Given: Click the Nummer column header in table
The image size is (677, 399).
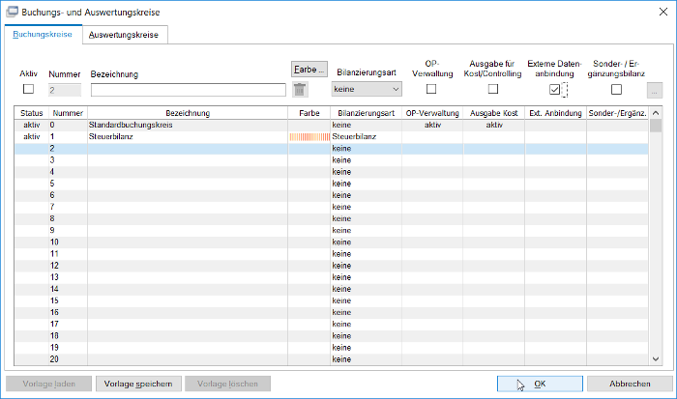Looking at the screenshot, I should pos(68,113).
